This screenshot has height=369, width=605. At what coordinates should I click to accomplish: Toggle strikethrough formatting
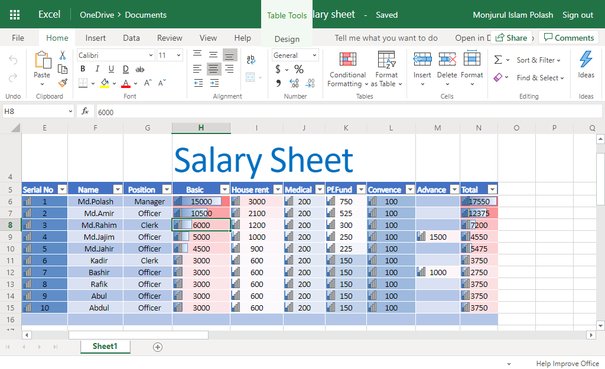coord(140,69)
